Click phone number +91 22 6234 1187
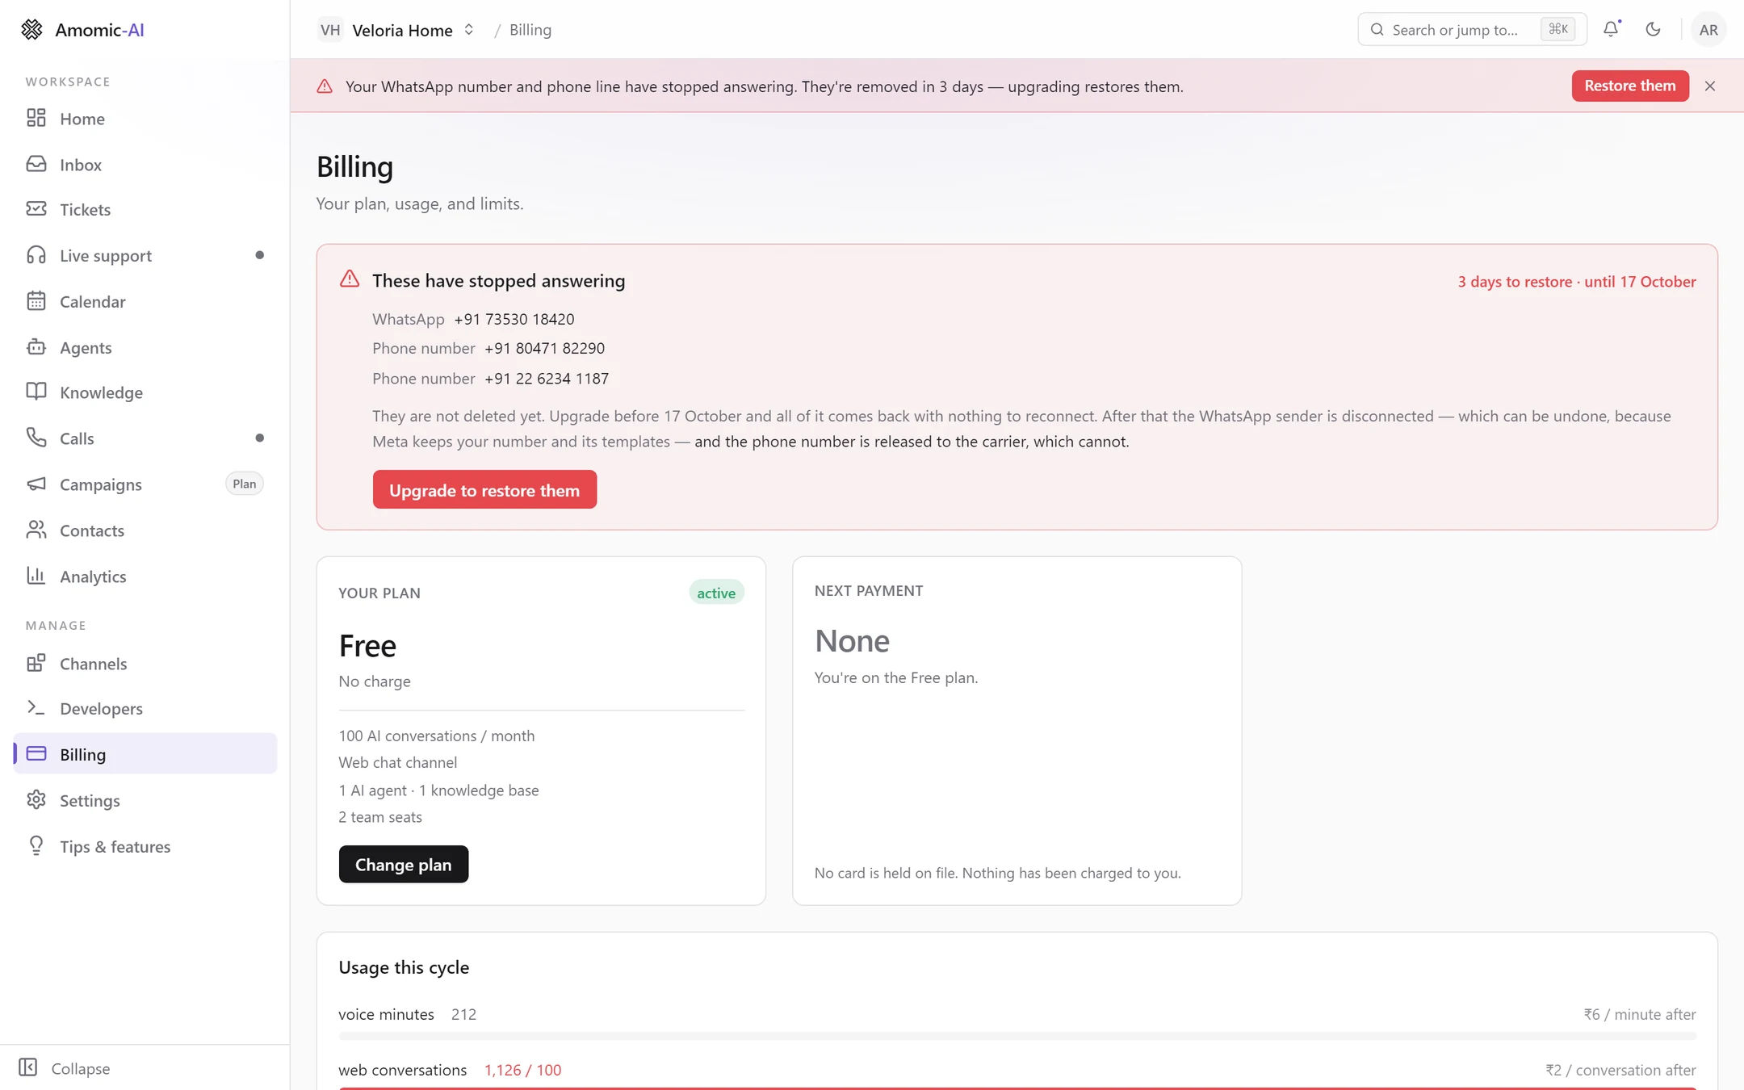This screenshot has height=1090, width=1744. tap(547, 378)
